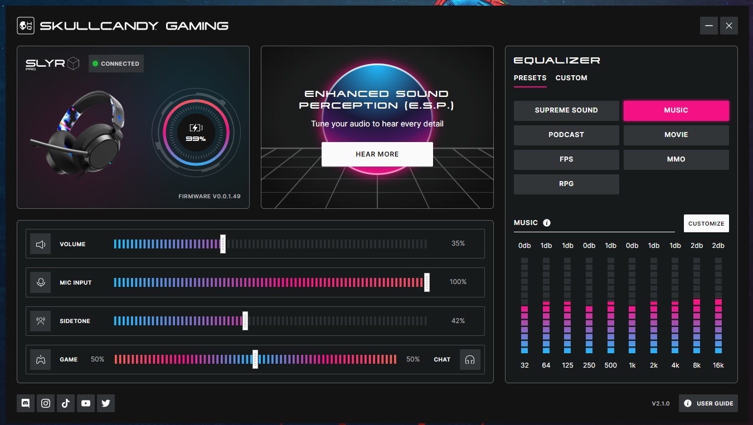Open the Instagram icon
This screenshot has width=753, height=425.
[x=46, y=403]
